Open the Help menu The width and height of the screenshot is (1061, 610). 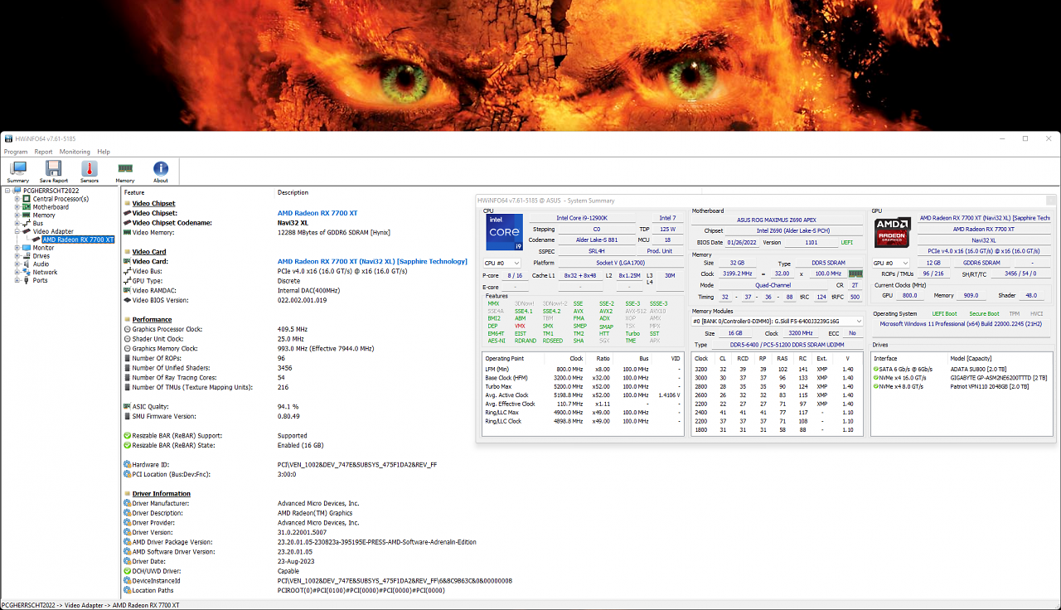click(104, 152)
